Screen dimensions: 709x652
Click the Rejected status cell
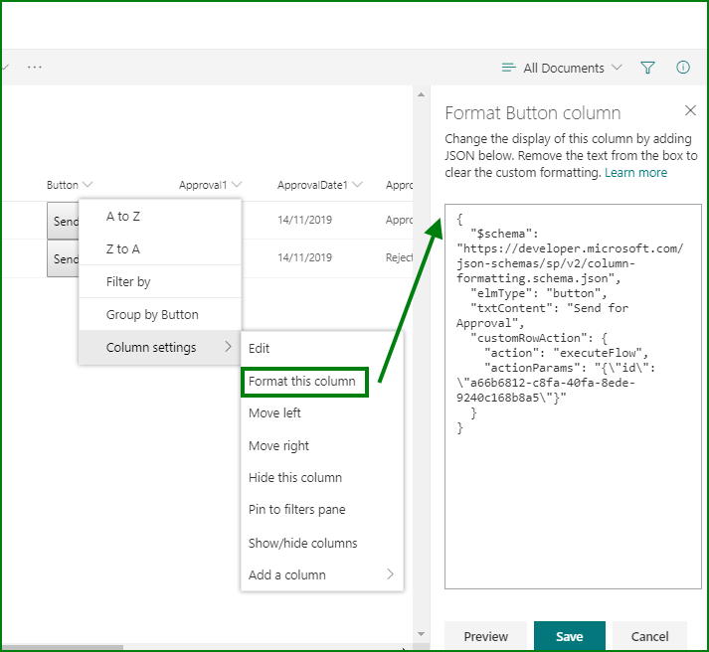click(x=399, y=257)
